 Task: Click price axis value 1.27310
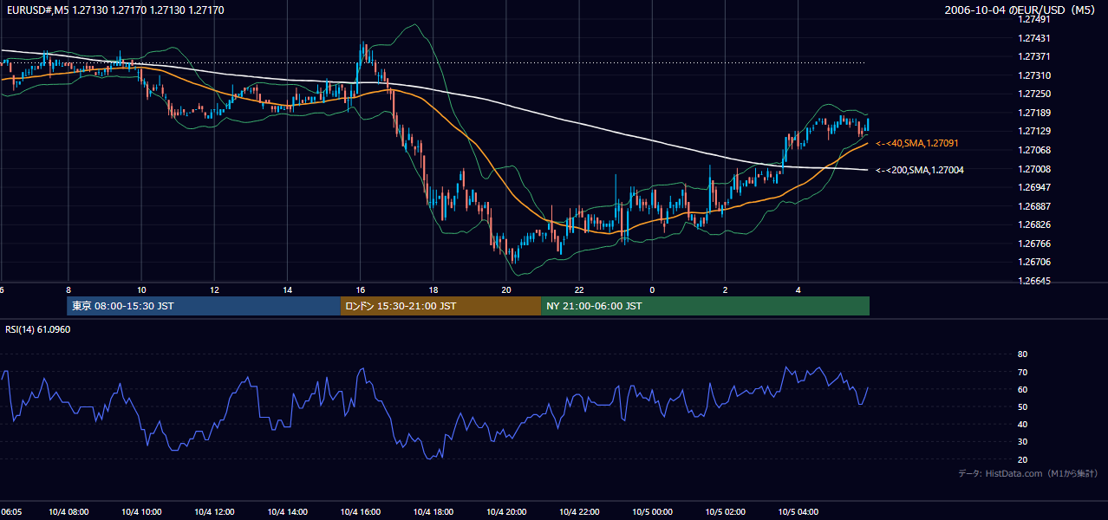[x=1034, y=75]
